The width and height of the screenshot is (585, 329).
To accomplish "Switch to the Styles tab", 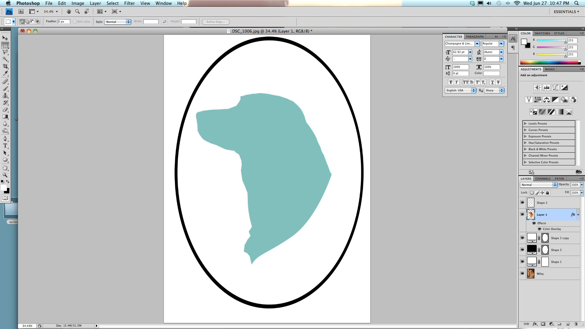I will pyautogui.click(x=559, y=34).
